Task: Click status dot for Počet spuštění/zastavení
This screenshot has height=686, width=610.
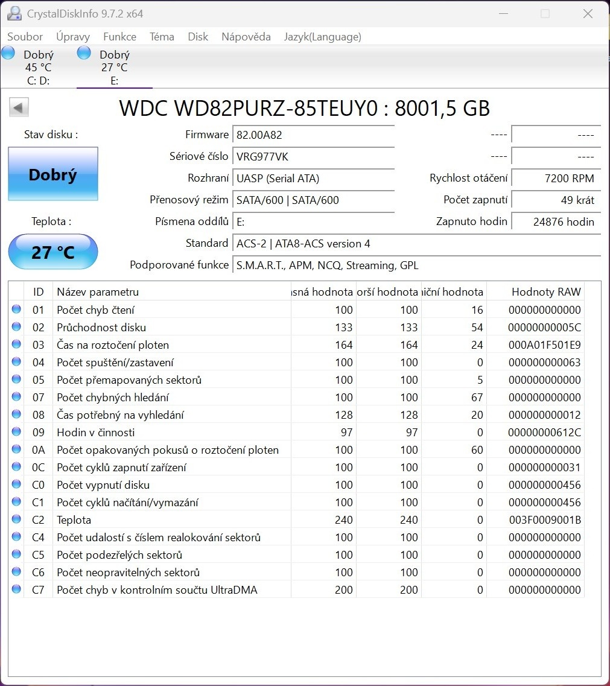Action: point(16,361)
